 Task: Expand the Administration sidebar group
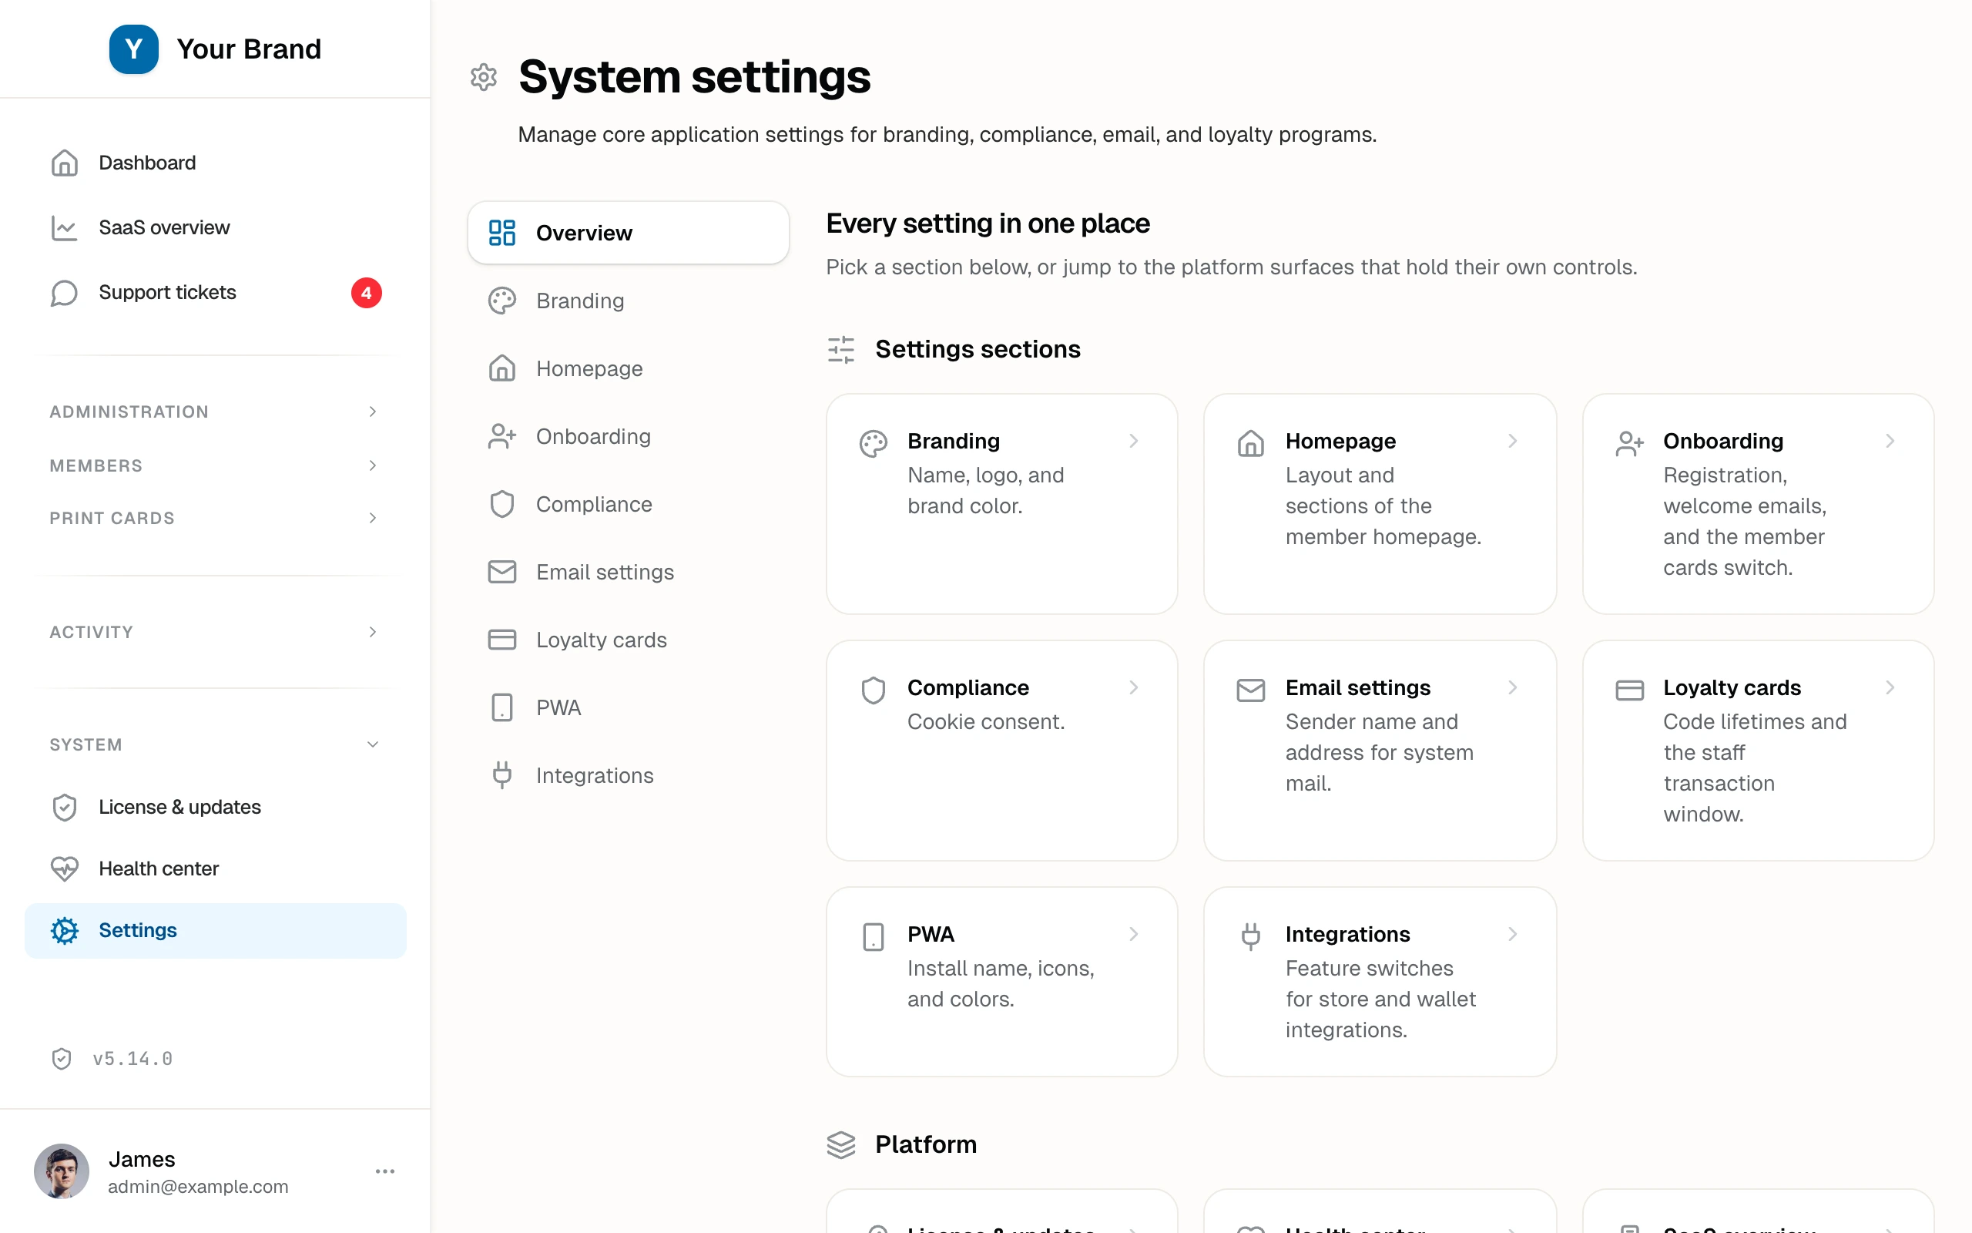(215, 411)
